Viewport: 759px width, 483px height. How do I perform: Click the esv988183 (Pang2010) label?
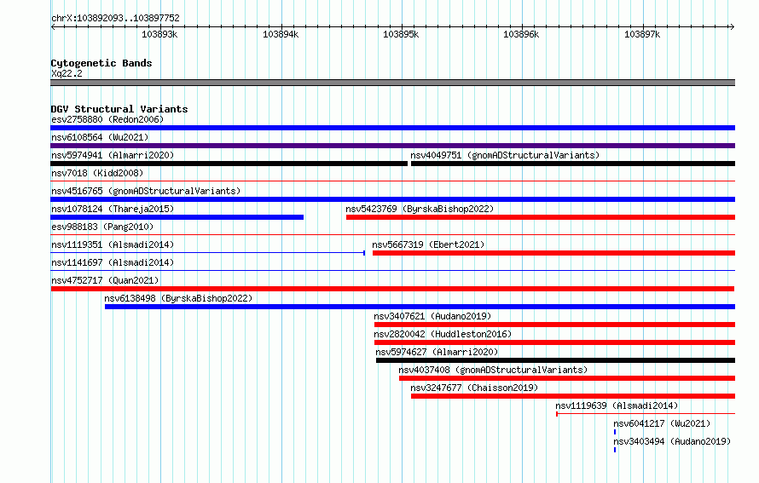point(102,227)
